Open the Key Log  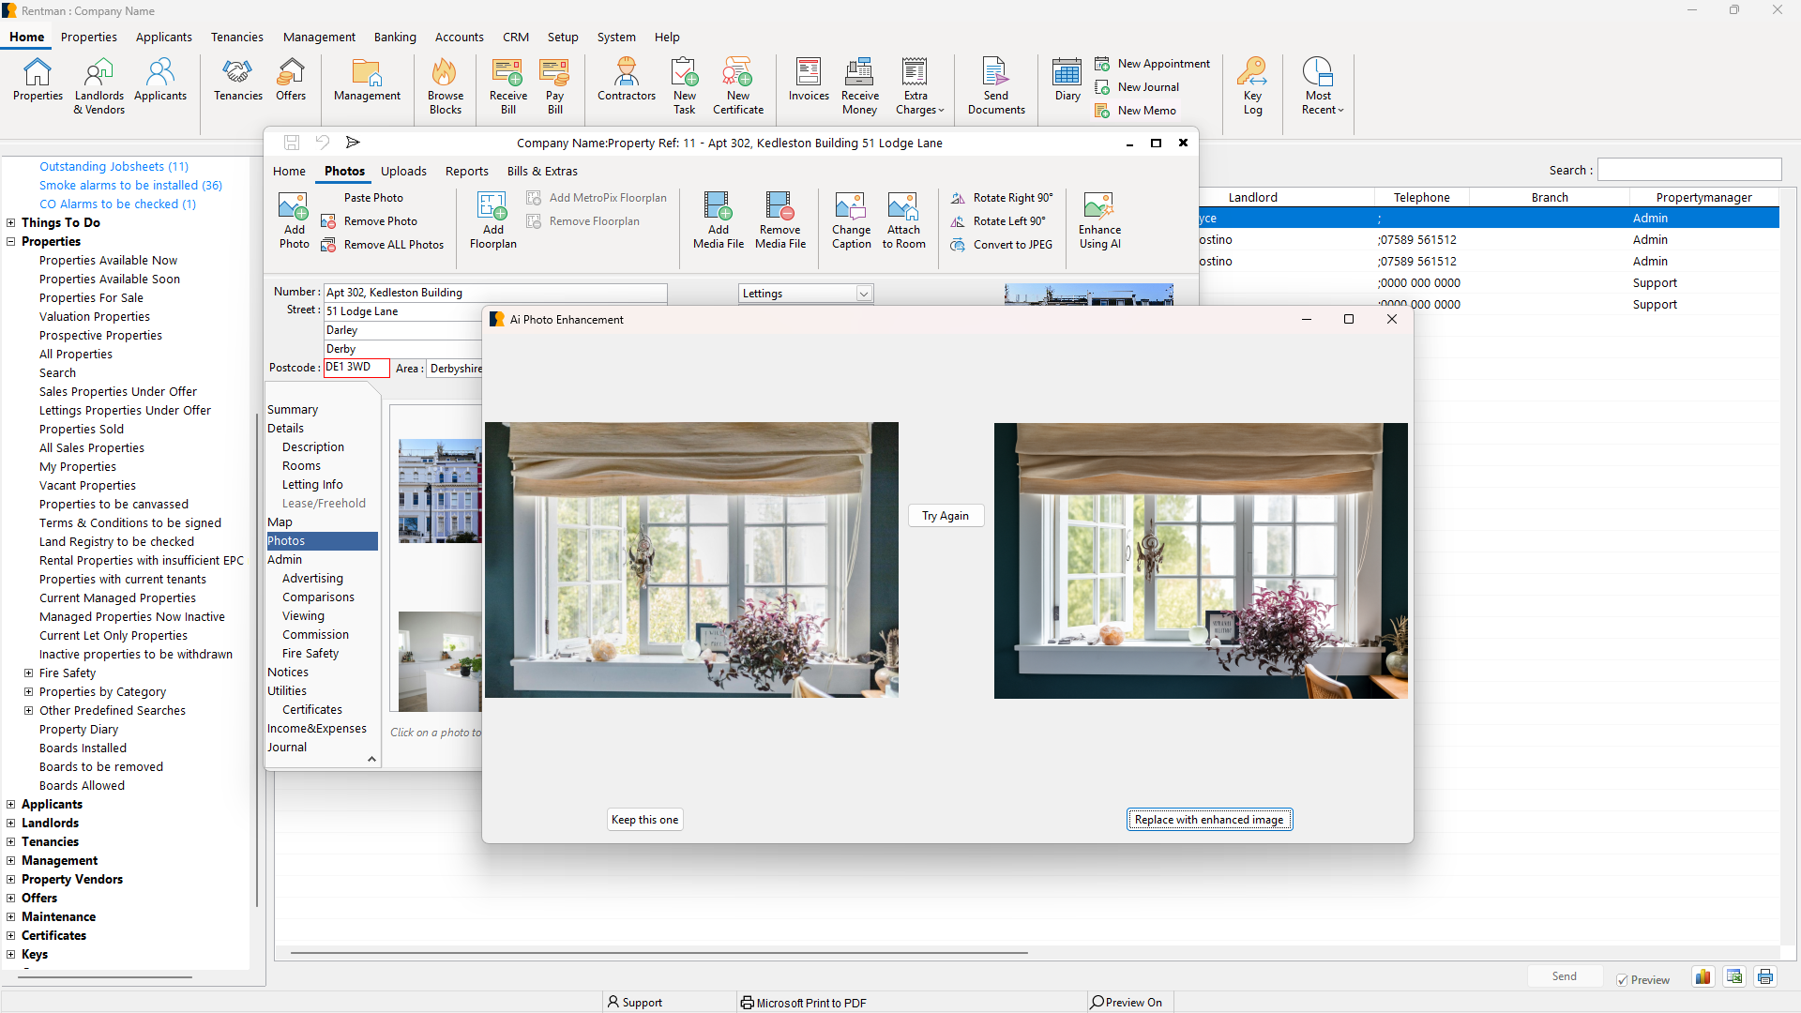(x=1253, y=86)
